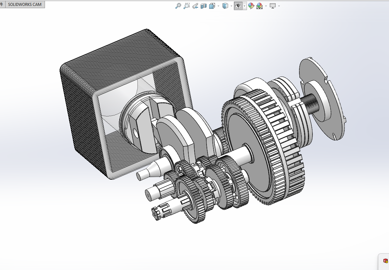Open the Apply Scene dropdown arrow
The height and width of the screenshot is (270, 389).
point(266,6)
